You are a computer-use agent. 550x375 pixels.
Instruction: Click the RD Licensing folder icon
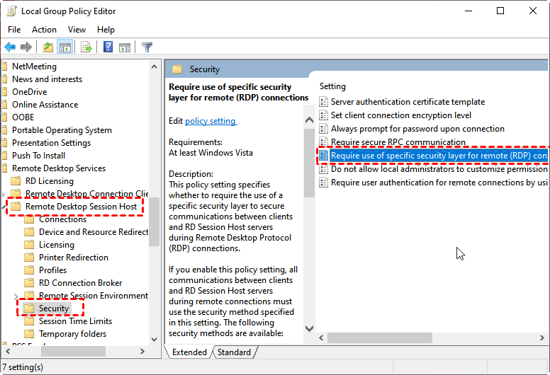click(16, 181)
